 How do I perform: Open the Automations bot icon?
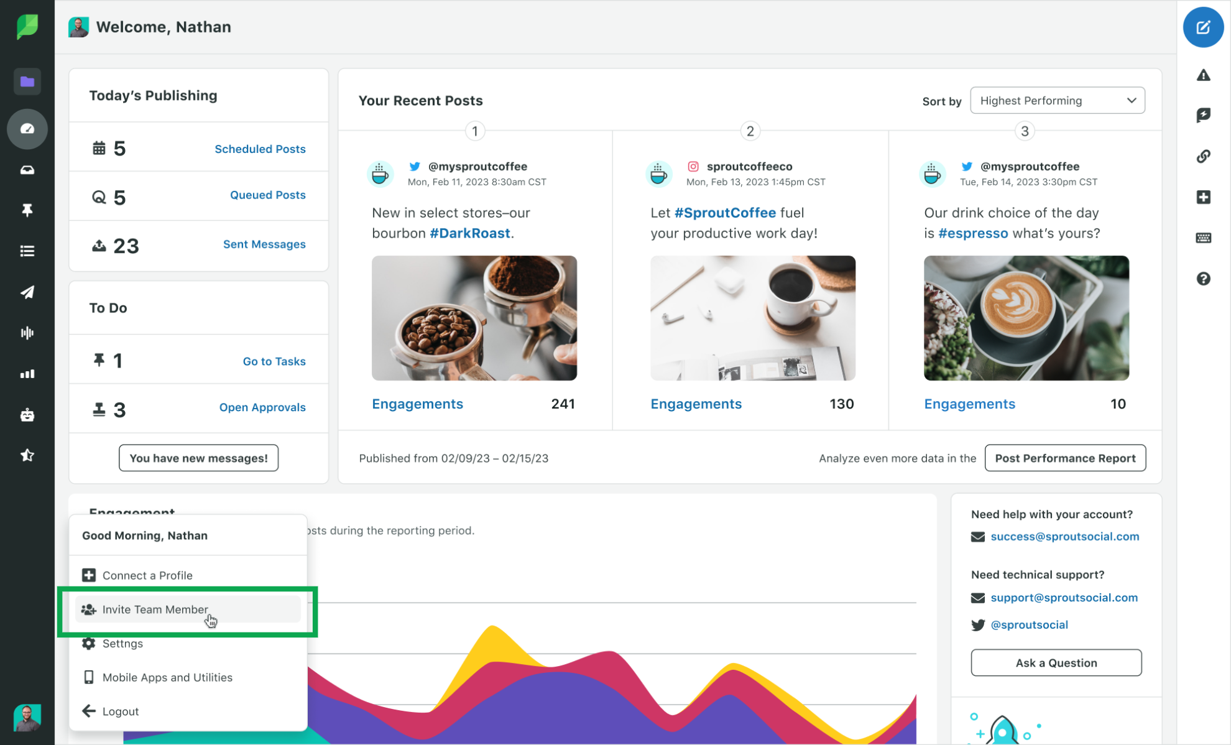(x=26, y=414)
